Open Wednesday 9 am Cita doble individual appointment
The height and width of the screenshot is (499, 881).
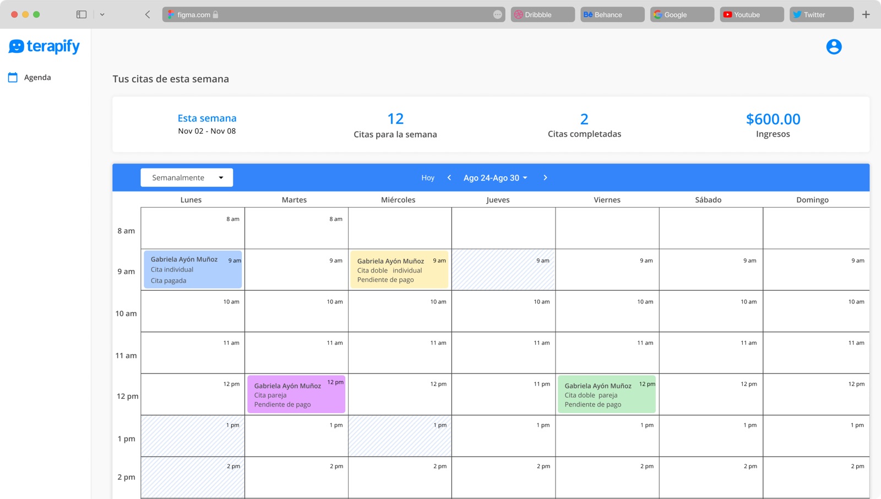[x=400, y=269]
